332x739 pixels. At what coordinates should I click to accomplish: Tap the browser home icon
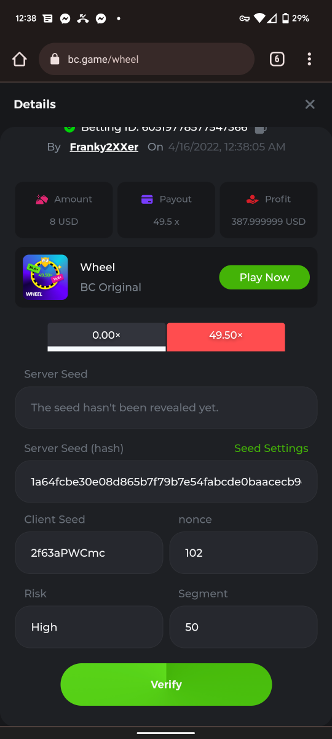point(20,59)
